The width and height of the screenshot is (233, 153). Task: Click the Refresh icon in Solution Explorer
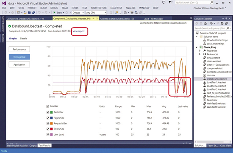(x=222, y=23)
